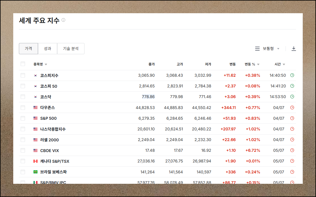Click the red clock icon in S&P 500 row
Viewport: 316px width, 197px height.
292,118
